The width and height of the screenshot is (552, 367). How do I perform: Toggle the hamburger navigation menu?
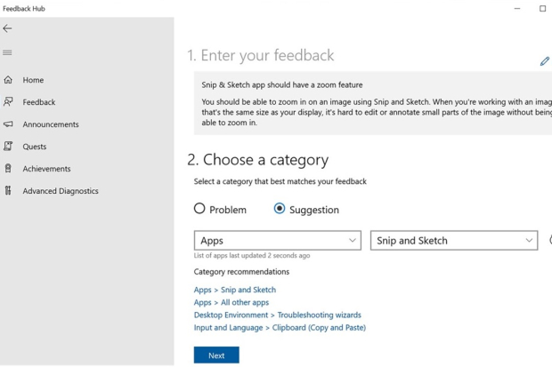tap(8, 52)
